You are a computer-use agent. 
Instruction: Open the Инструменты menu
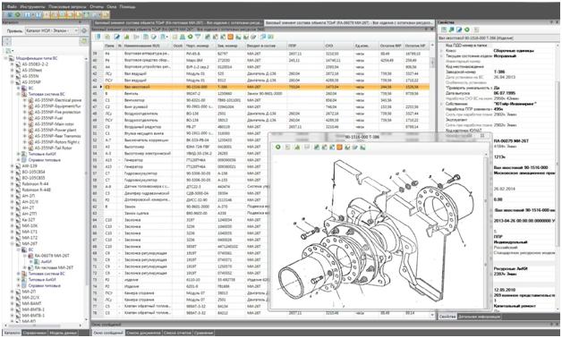(32, 7)
